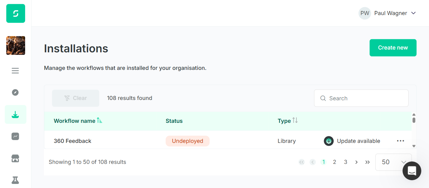Open the three-dot menu for 360 Feedback
This screenshot has width=429, height=188.
(x=400, y=141)
